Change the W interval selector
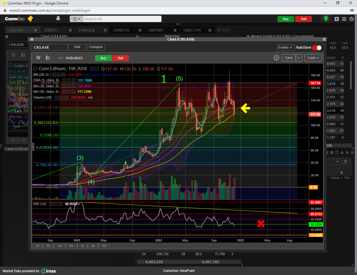 point(38,58)
